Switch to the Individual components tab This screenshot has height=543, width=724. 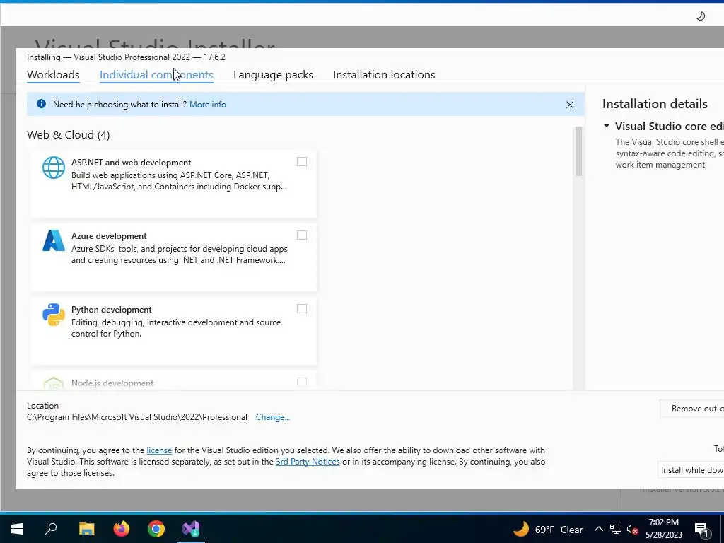point(156,74)
